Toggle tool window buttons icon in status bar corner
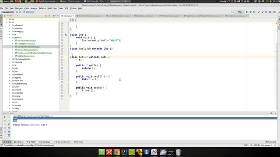The height and width of the screenshot is (157, 280). pos(2,145)
